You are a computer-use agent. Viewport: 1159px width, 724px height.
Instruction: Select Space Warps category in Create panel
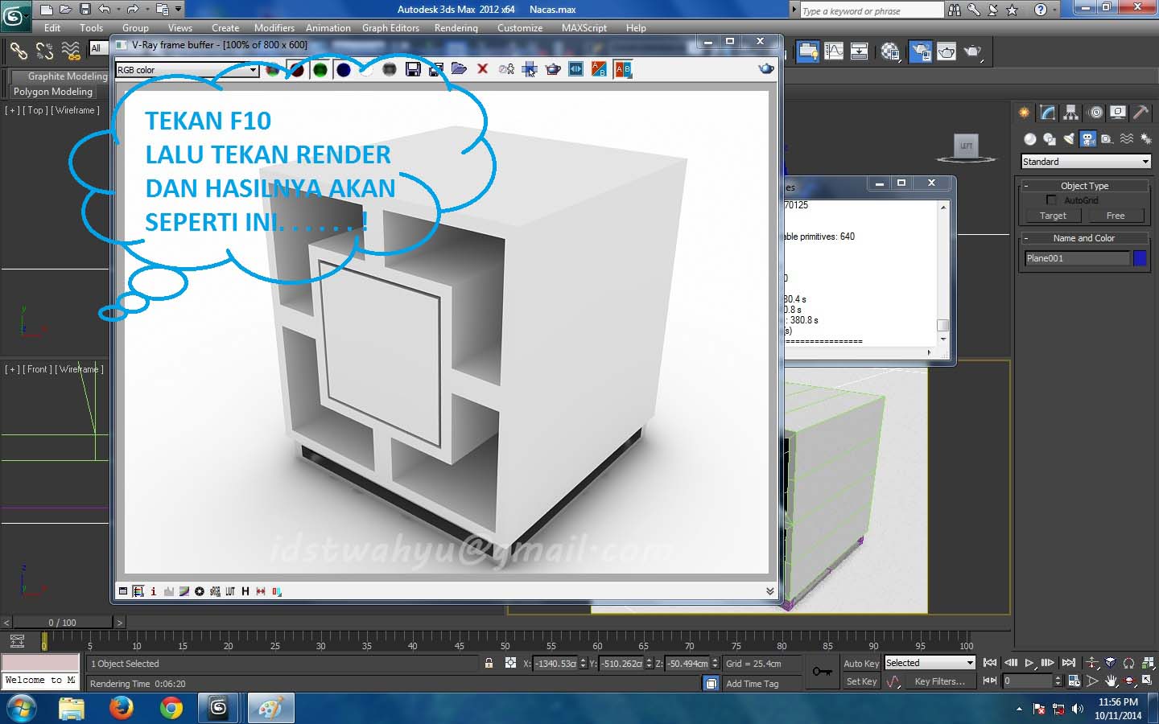[x=1127, y=138]
